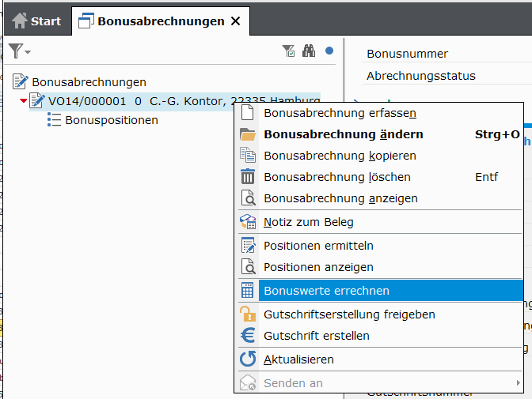
Task: Click the copy icon for Bonusabrechnung kopieren
Action: click(248, 156)
